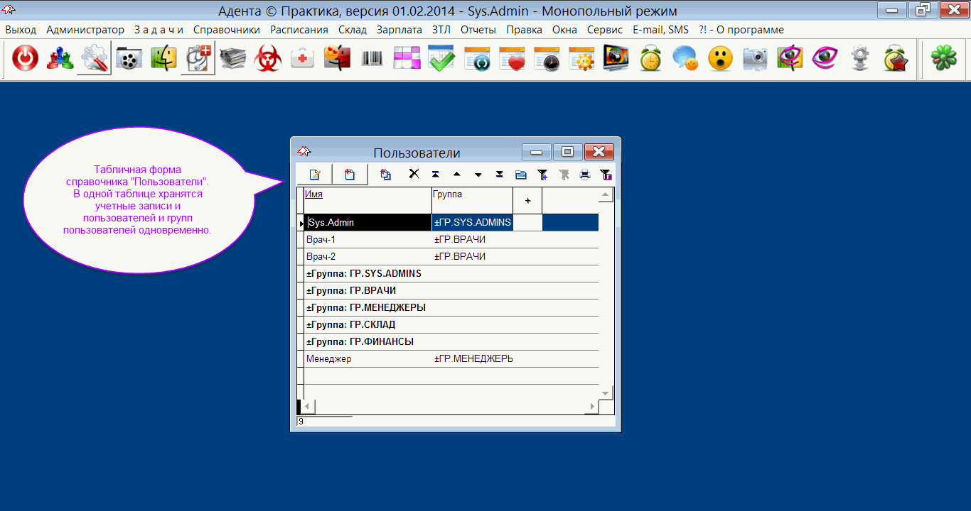Click the printer icon in Пользователи window
Screen dimensions: 971x511
[x=584, y=175]
